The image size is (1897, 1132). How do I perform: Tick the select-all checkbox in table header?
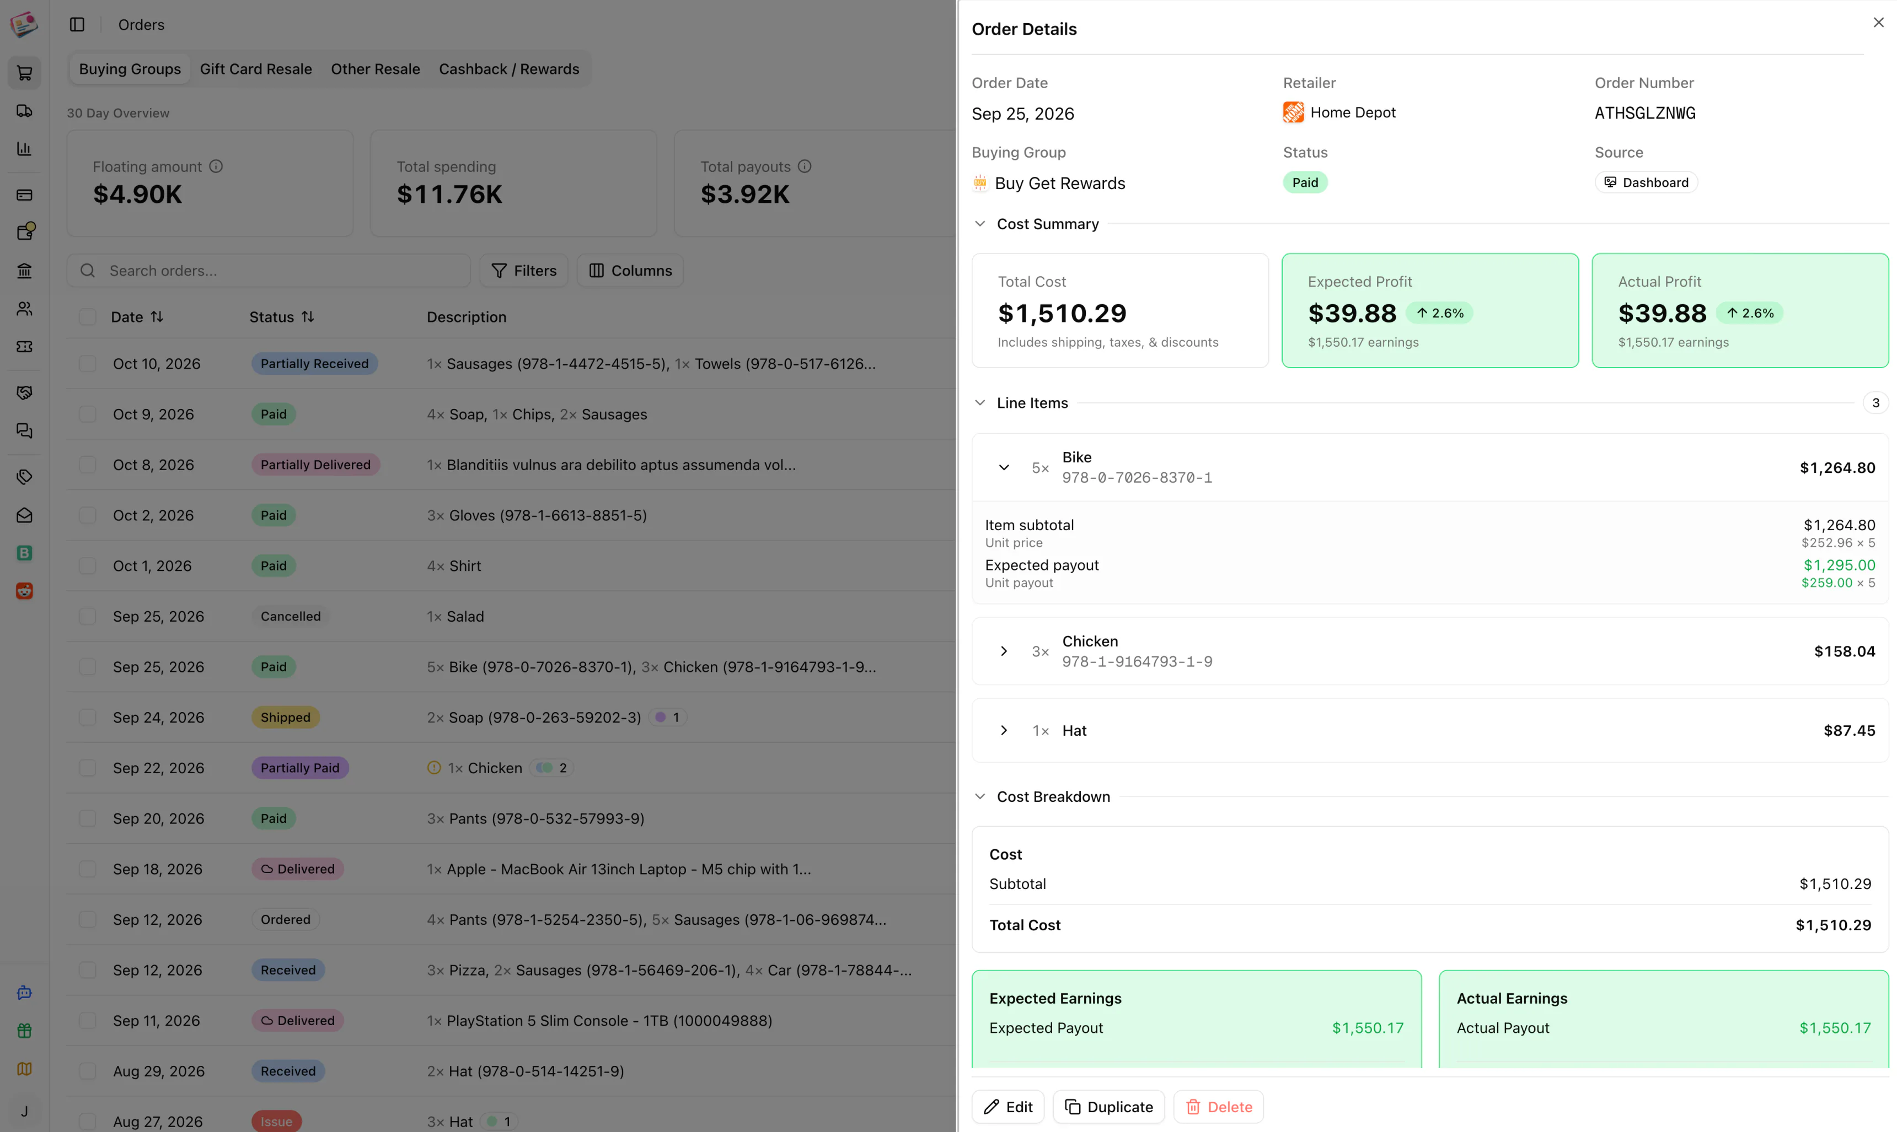[88, 316]
